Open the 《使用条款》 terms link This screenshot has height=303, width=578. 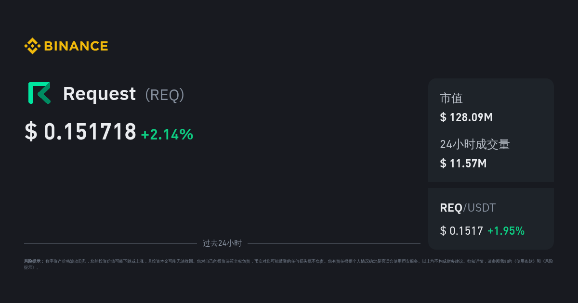point(525,261)
